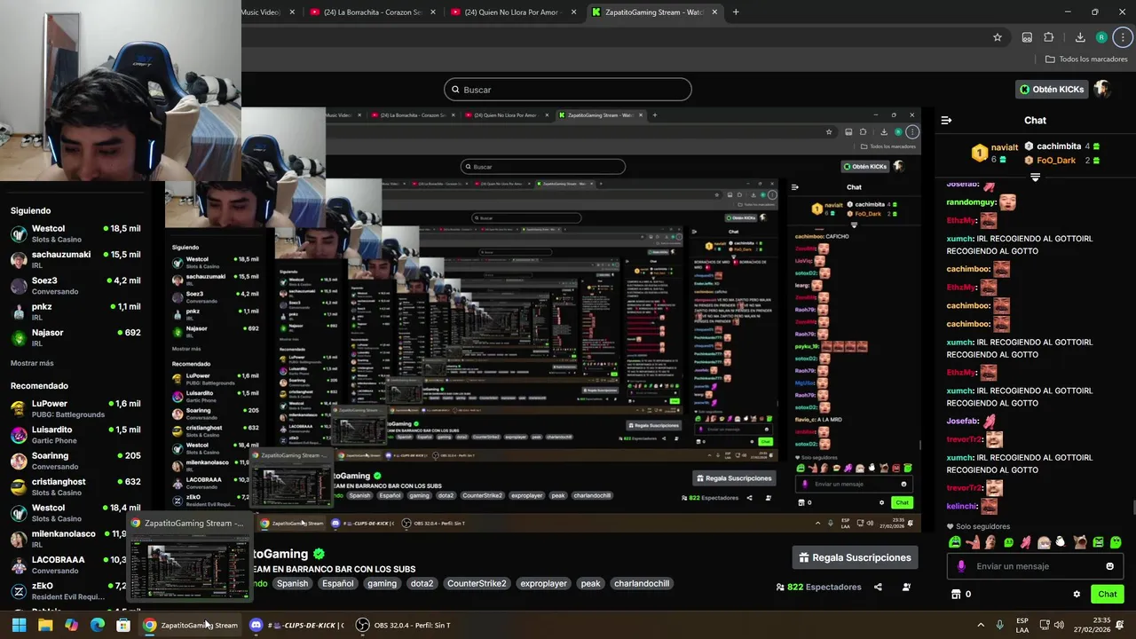This screenshot has height=639, width=1136.
Task: Click the Obtén KICKs button
Action: coord(1052,90)
